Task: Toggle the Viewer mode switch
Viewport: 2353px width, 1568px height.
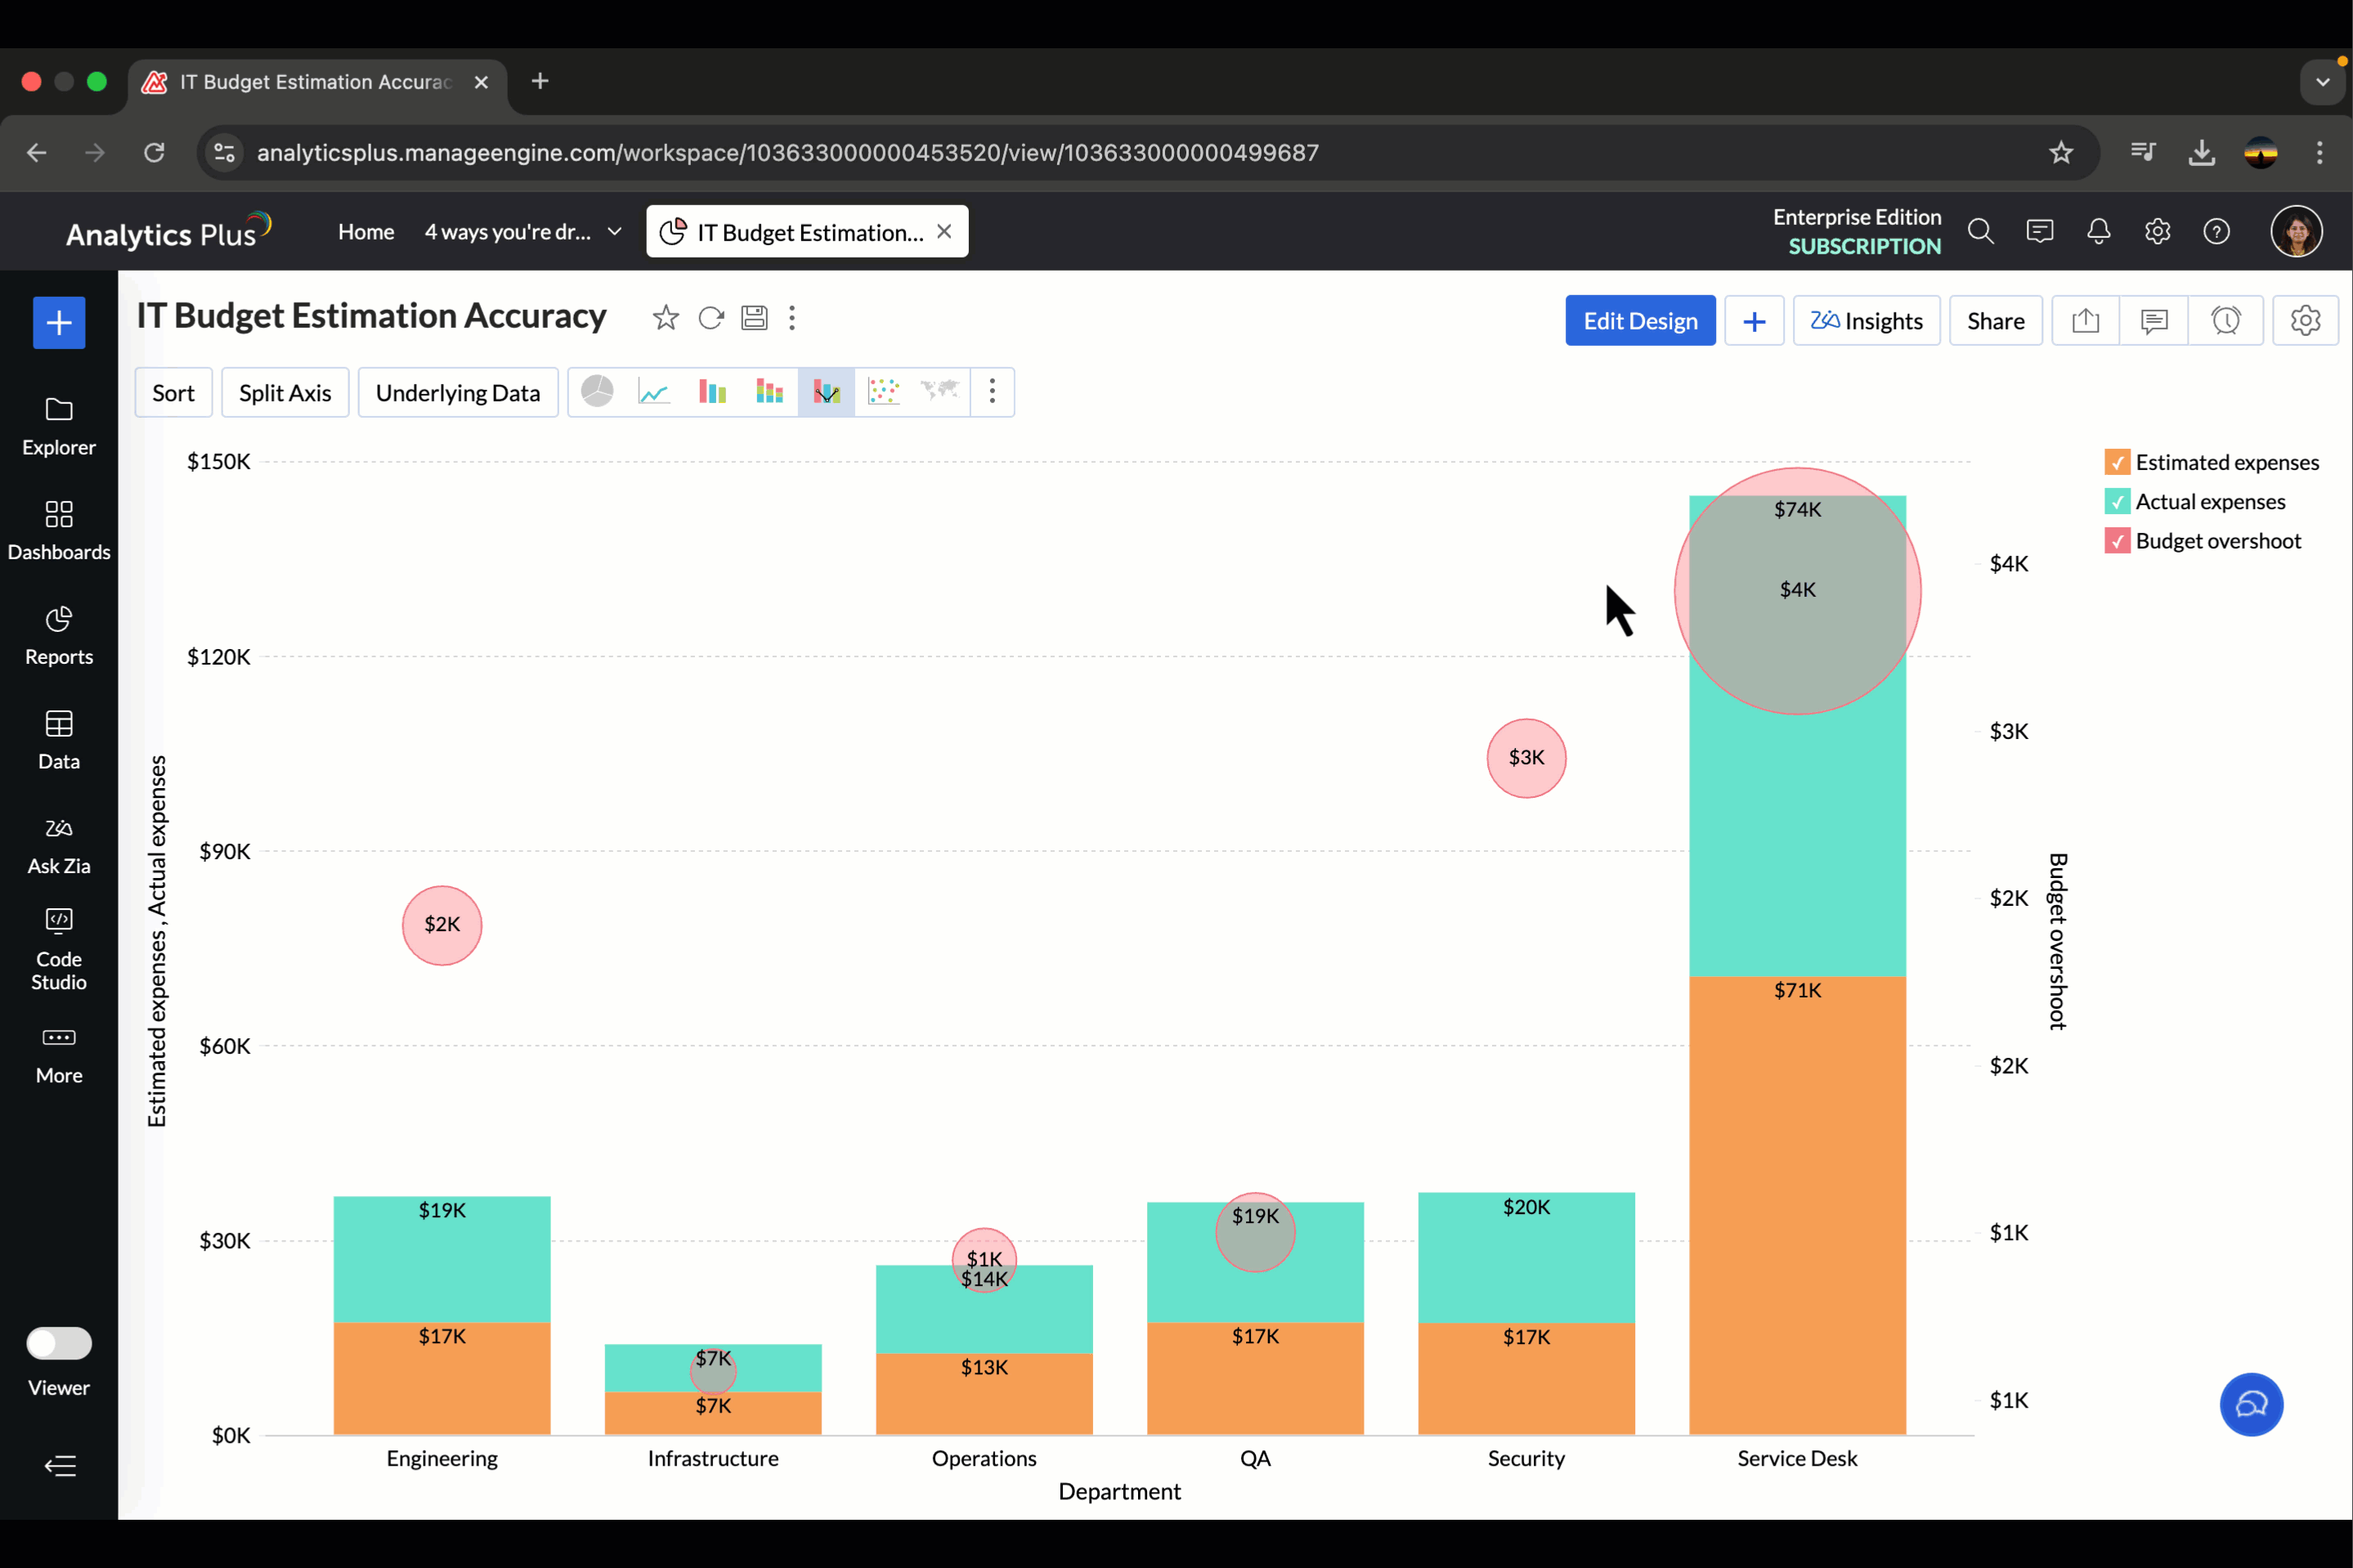Action: 59,1343
